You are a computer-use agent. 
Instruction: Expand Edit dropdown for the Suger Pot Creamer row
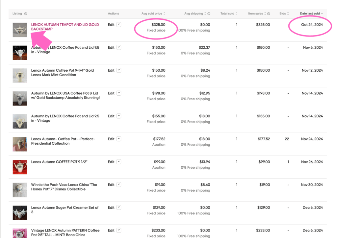[x=118, y=207]
